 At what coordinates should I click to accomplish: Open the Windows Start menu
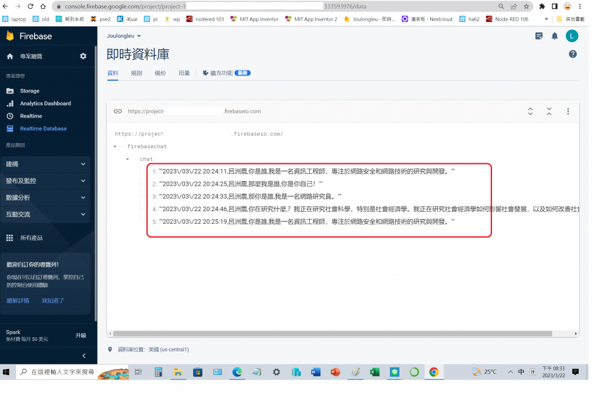click(x=6, y=372)
